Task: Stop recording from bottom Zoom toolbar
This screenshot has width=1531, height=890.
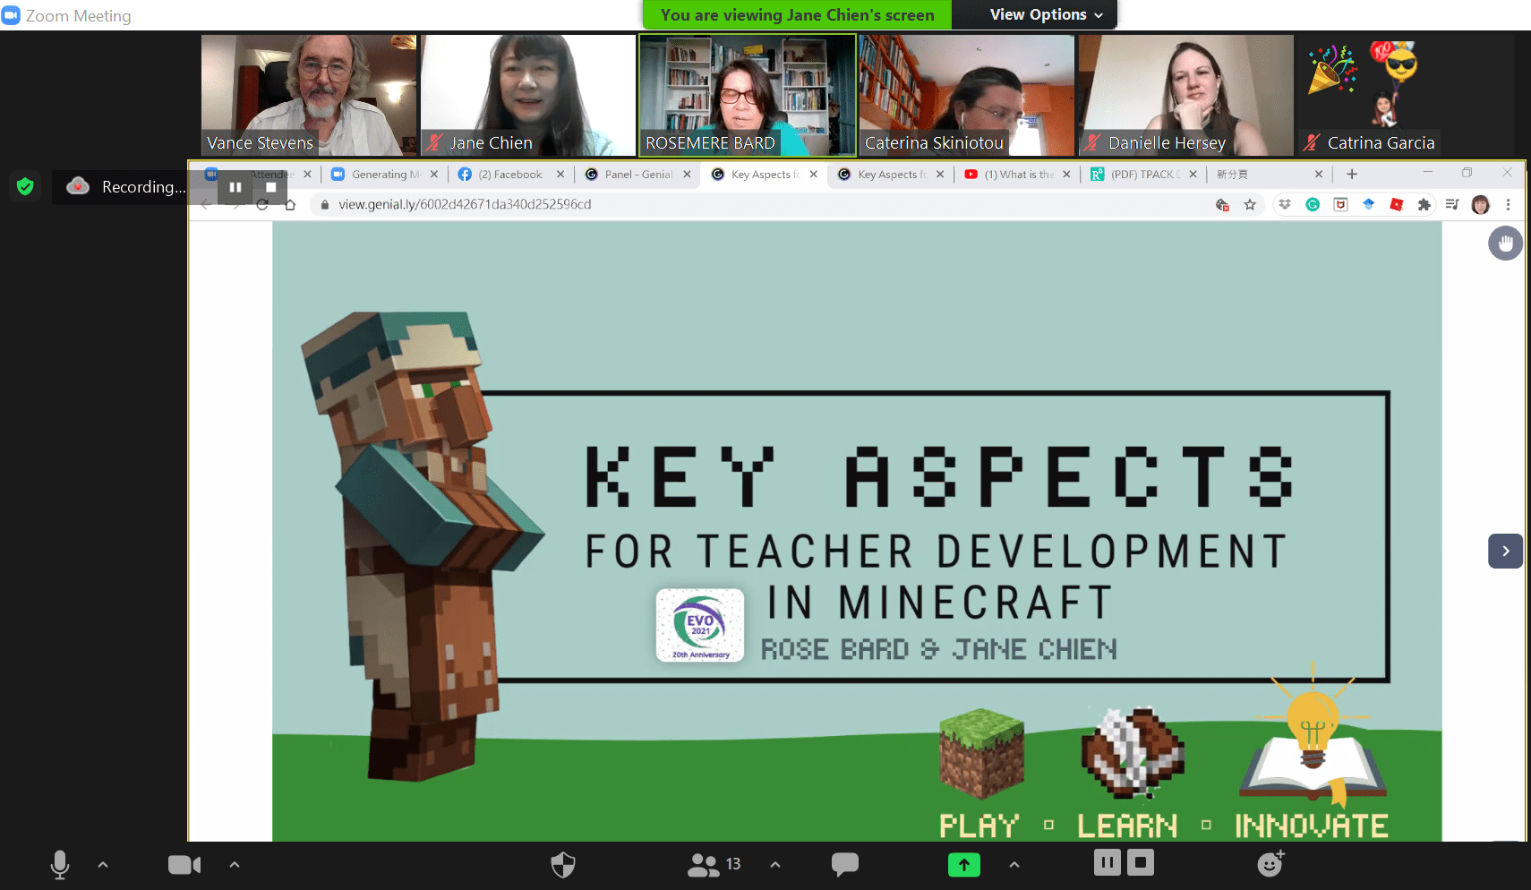Action: 1141,863
